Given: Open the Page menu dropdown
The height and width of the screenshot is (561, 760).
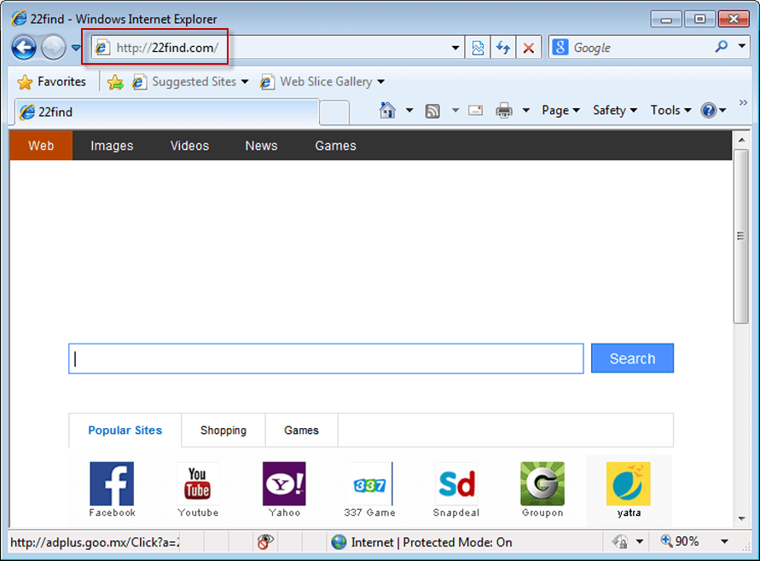Looking at the screenshot, I should [560, 110].
